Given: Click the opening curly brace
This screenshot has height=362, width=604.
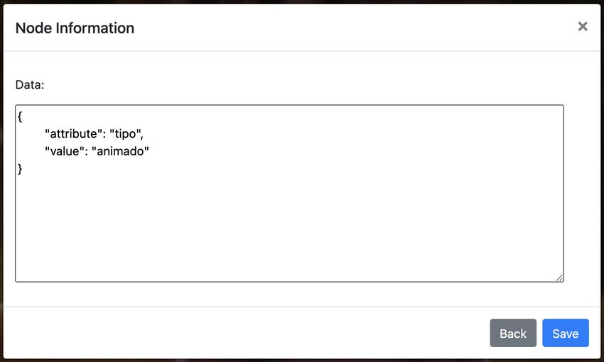Looking at the screenshot, I should tap(20, 116).
